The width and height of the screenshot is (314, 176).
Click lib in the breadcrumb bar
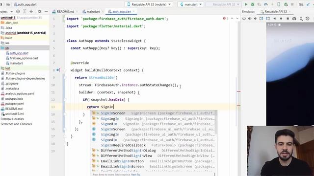[x=8, y=4]
